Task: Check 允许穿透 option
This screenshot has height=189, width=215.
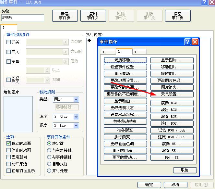Action: [8, 164]
